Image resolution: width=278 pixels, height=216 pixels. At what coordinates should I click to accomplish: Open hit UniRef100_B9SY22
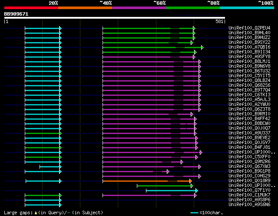(x=249, y=42)
